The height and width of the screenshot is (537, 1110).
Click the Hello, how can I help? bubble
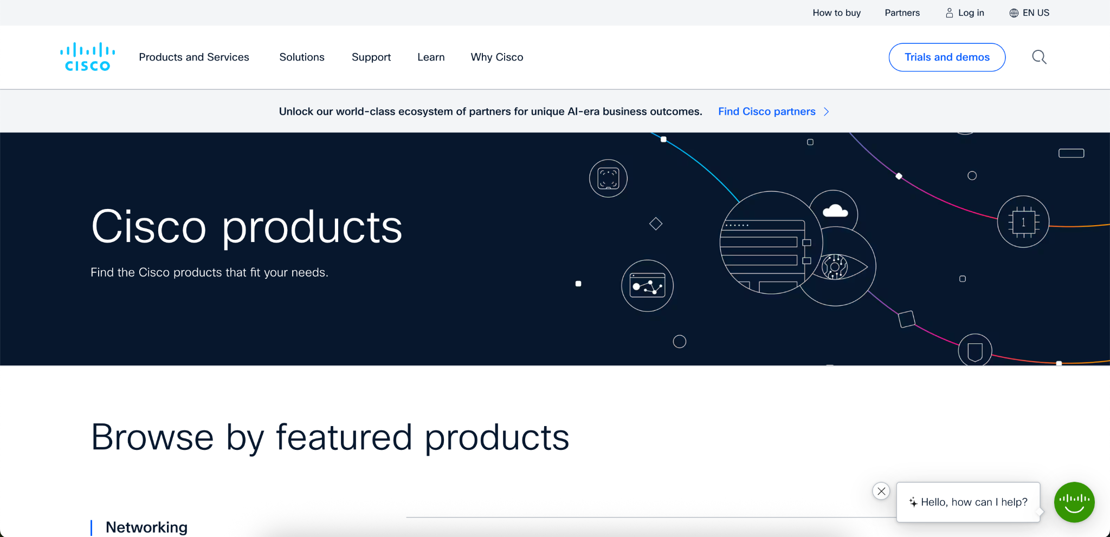point(969,502)
